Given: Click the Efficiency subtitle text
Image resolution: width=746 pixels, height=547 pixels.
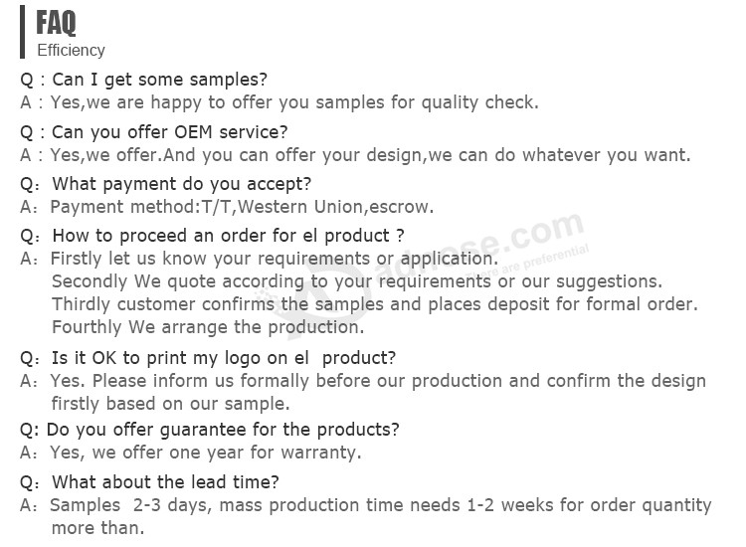Looking at the screenshot, I should click(x=71, y=50).
